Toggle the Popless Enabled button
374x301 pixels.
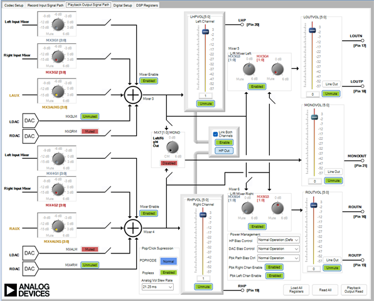click(x=169, y=272)
